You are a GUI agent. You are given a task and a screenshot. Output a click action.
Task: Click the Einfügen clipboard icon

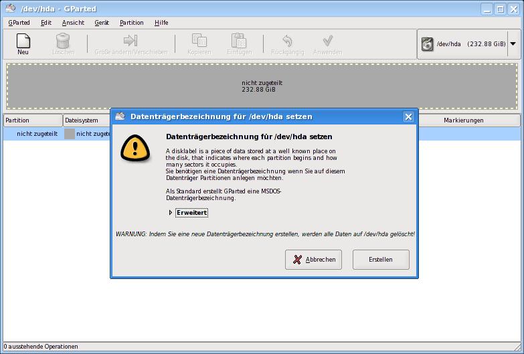(239, 40)
